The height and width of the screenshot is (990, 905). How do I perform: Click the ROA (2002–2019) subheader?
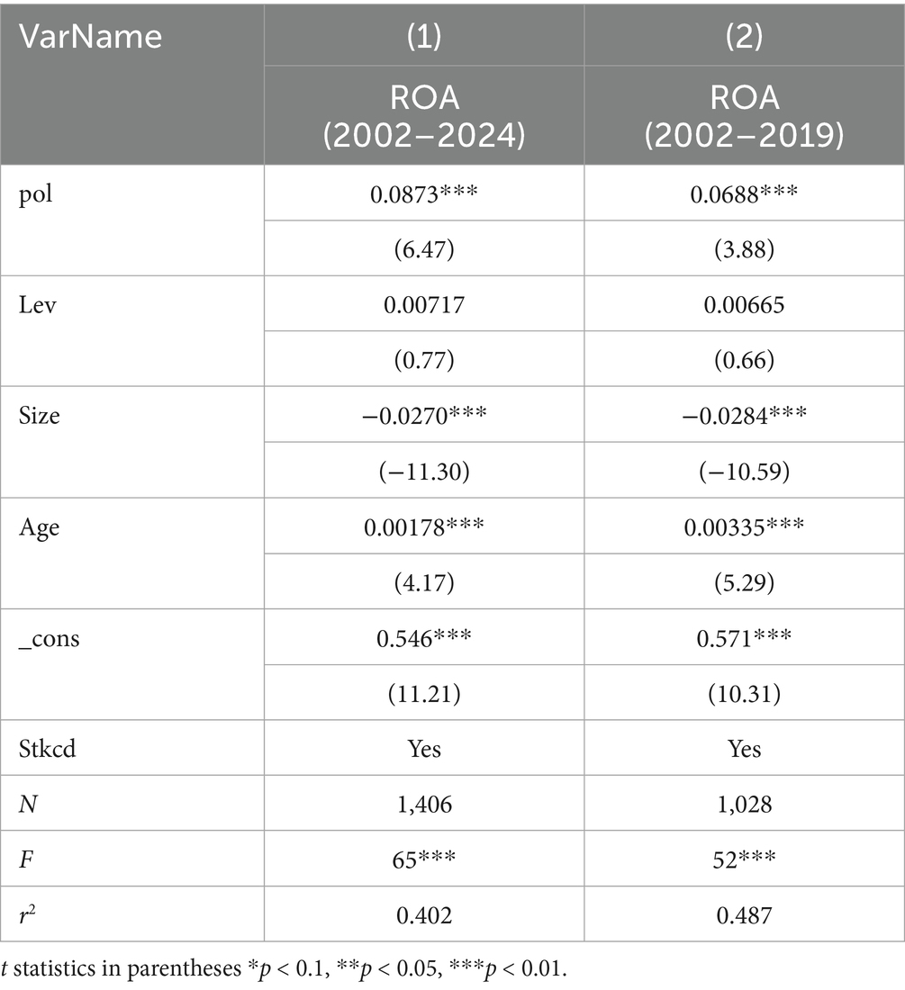tap(745, 114)
